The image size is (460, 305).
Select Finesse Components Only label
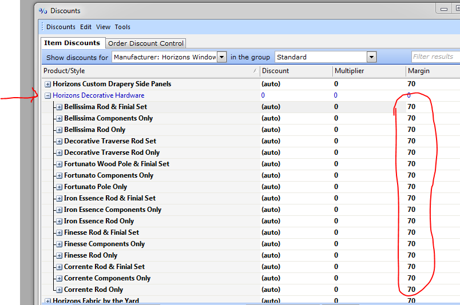tap(105, 244)
